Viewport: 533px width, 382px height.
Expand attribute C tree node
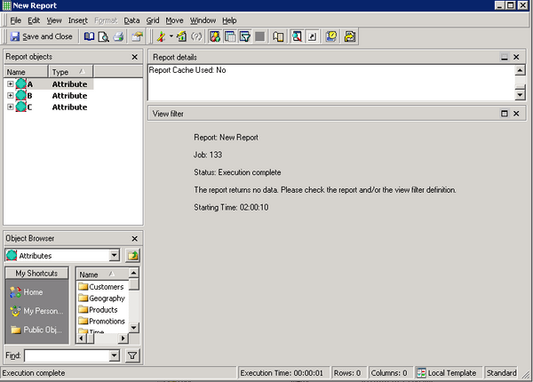point(10,107)
